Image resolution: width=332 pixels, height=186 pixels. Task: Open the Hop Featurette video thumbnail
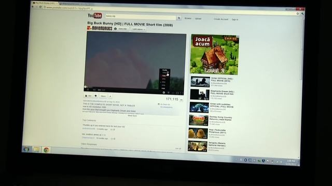coord(198,133)
